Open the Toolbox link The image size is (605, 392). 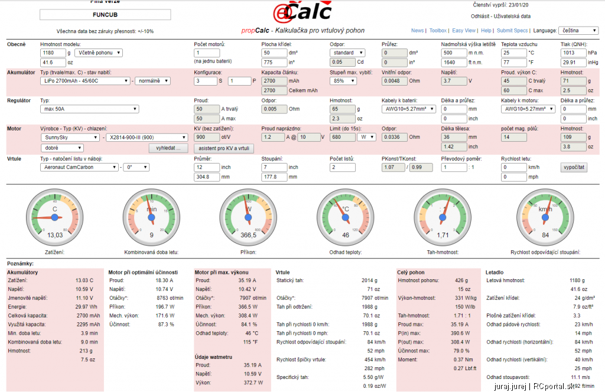click(438, 31)
